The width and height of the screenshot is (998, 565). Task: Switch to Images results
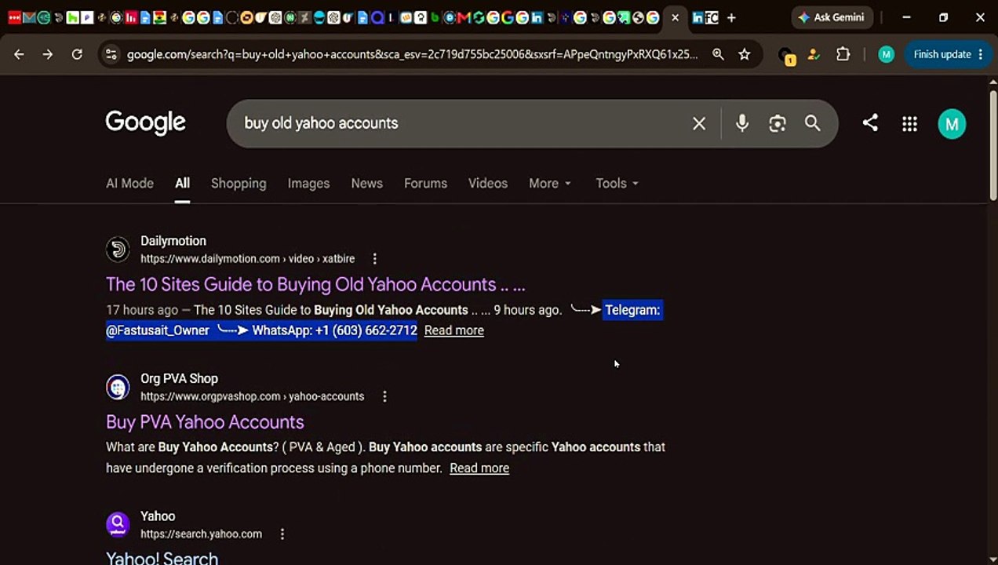click(x=308, y=183)
